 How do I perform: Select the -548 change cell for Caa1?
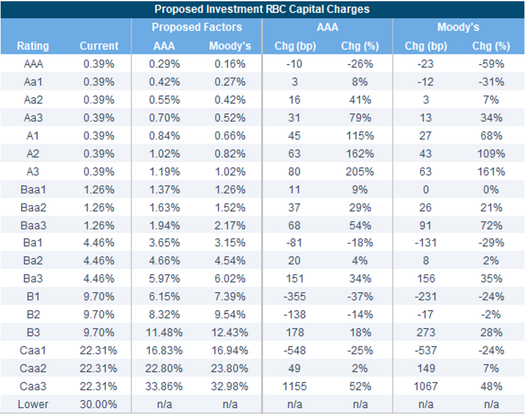(295, 350)
